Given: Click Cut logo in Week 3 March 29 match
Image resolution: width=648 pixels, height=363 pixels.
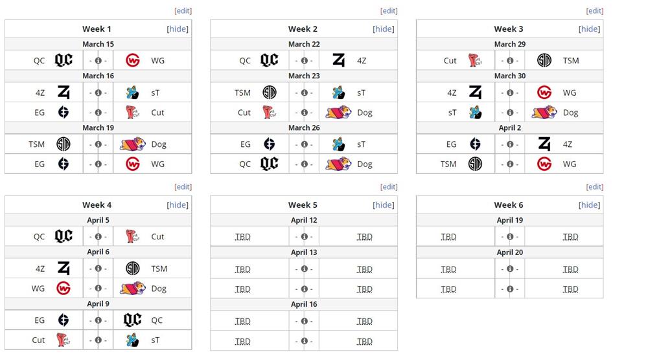Looking at the screenshot, I should click(474, 60).
